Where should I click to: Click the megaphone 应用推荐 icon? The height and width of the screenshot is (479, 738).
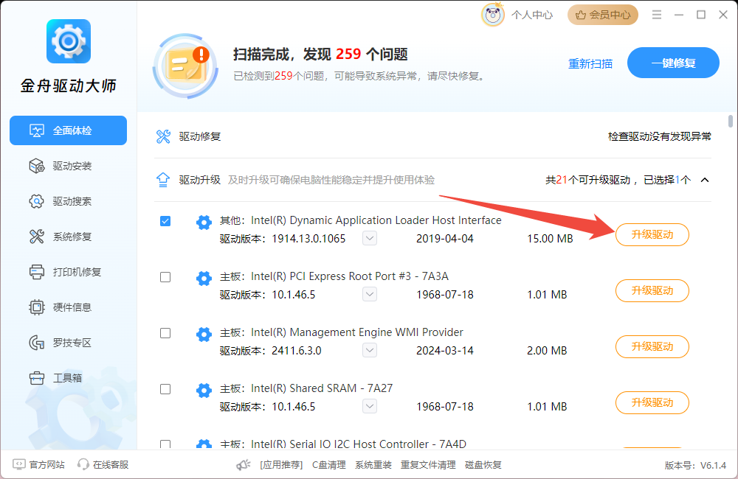click(244, 465)
